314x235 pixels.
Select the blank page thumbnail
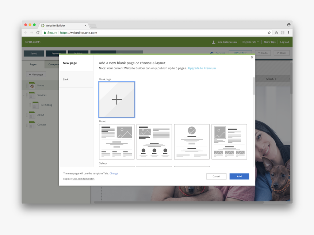[x=117, y=100]
